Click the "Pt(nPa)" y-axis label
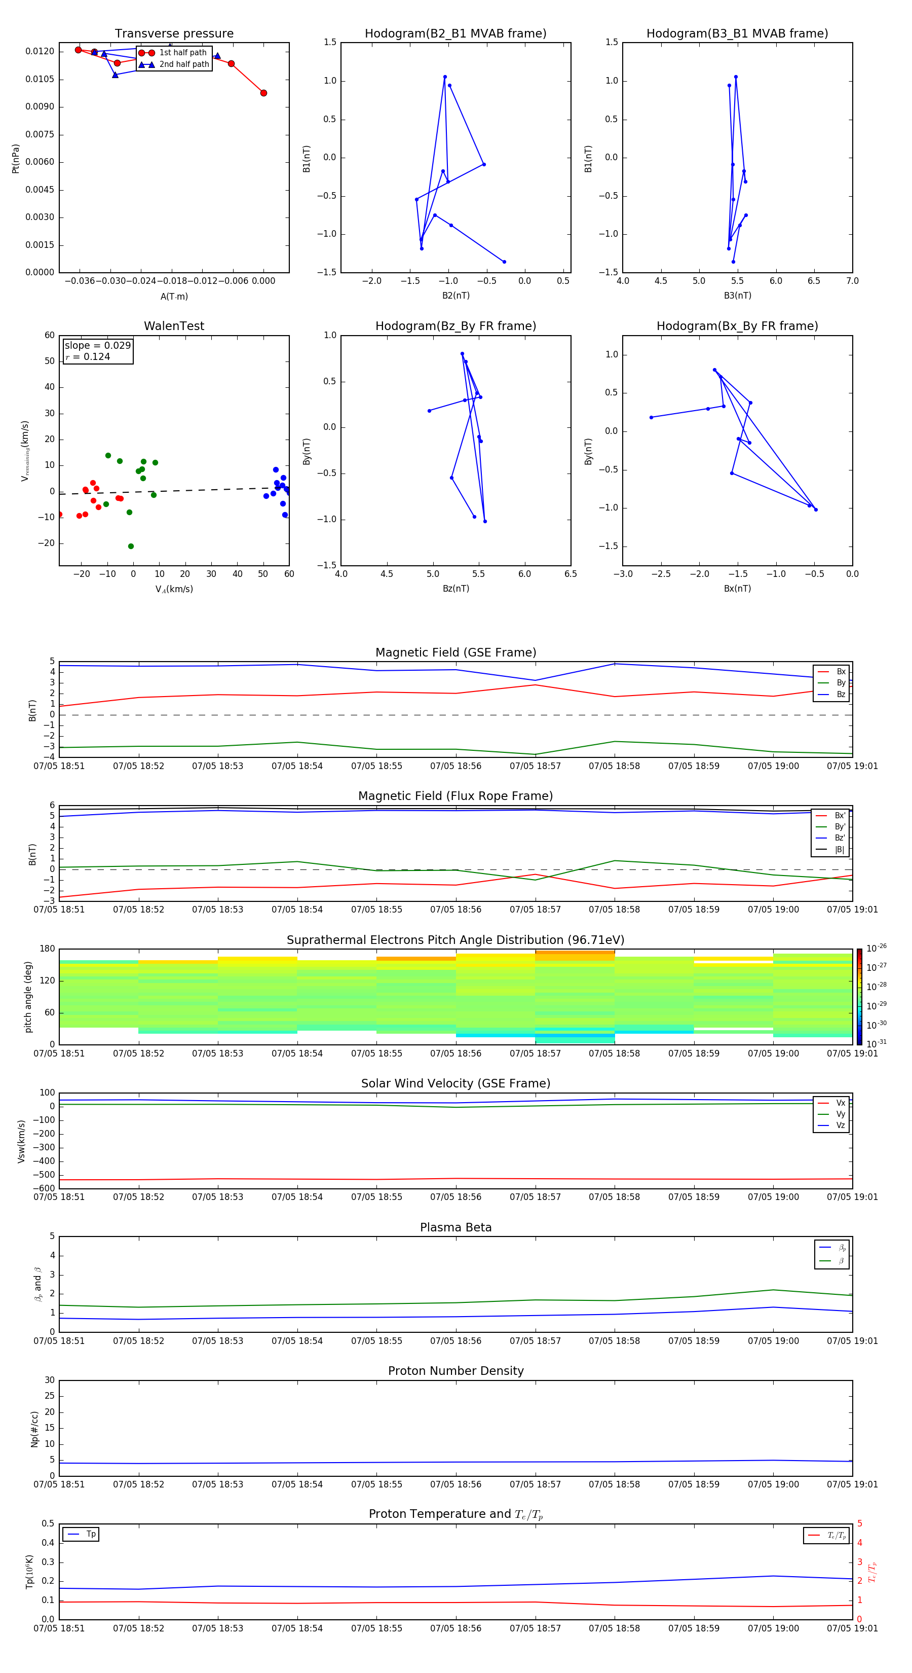Viewport: 912px width, 1673px height. point(16,159)
